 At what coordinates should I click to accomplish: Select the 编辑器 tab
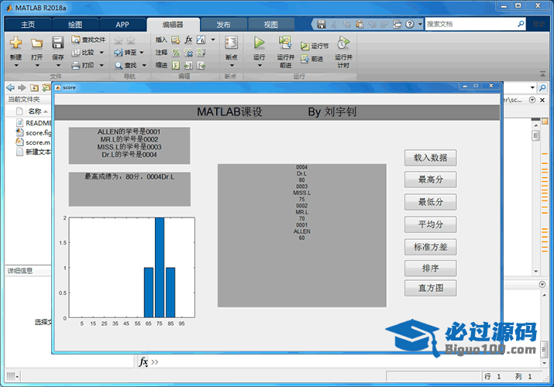(x=173, y=24)
